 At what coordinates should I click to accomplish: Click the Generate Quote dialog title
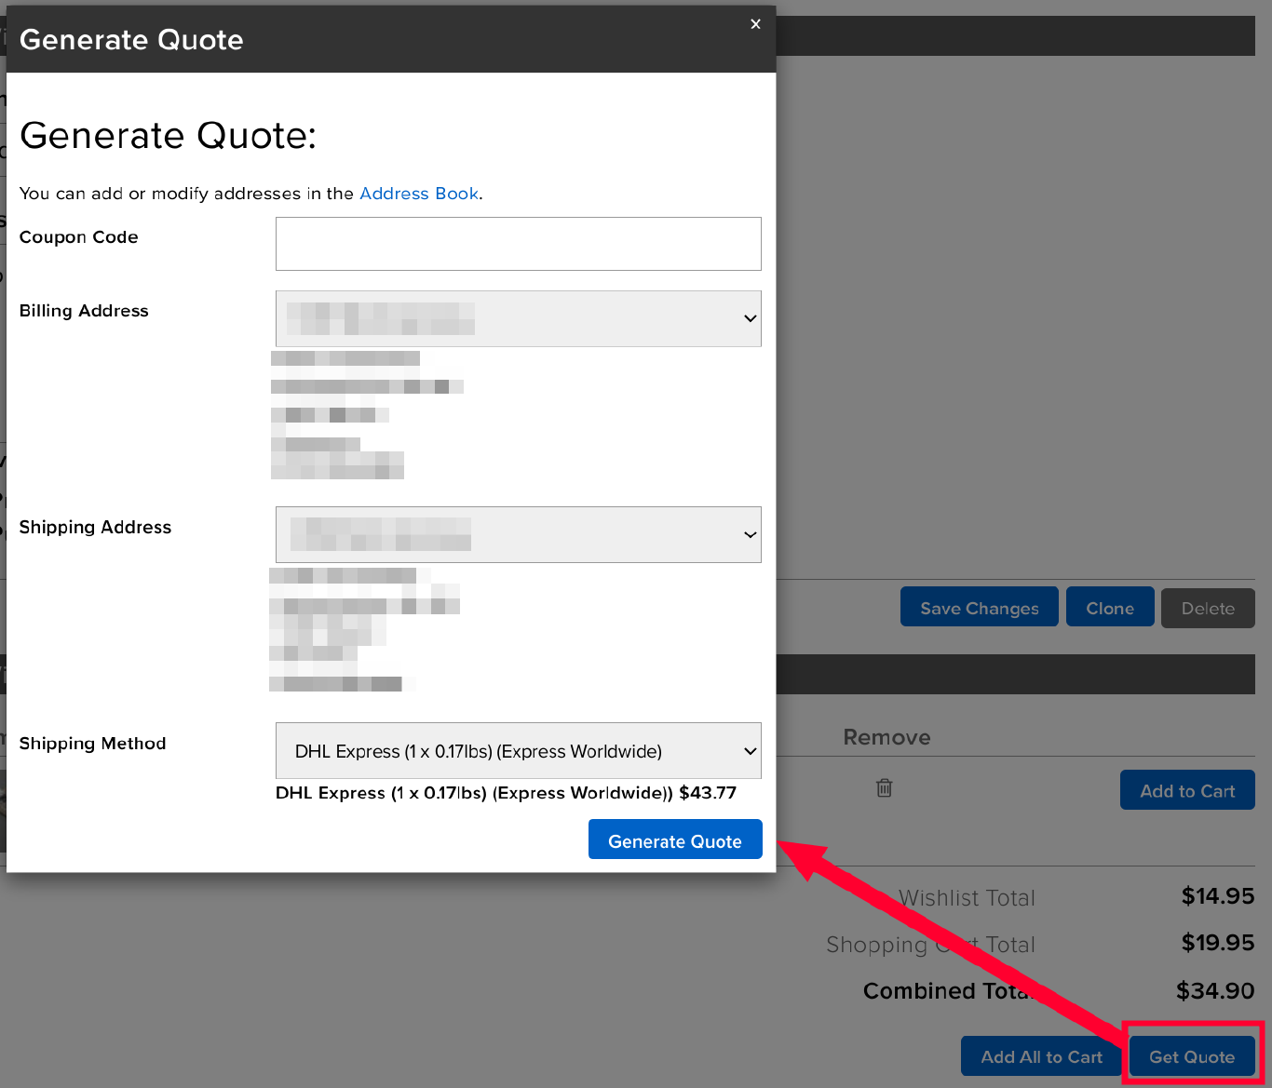tap(130, 39)
